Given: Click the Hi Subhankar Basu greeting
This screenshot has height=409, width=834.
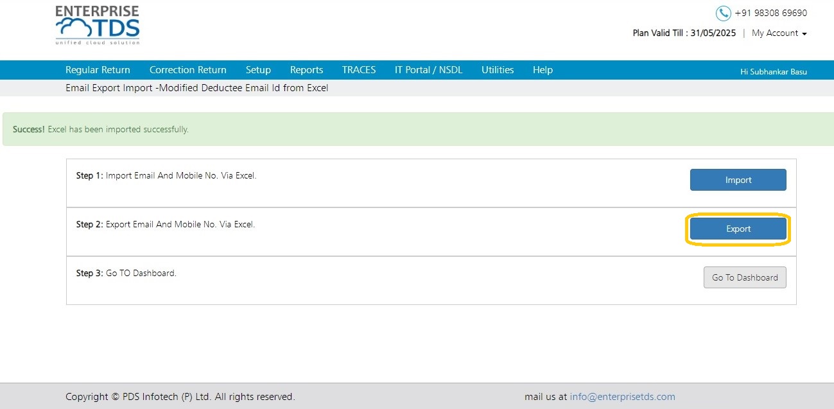Looking at the screenshot, I should 774,72.
